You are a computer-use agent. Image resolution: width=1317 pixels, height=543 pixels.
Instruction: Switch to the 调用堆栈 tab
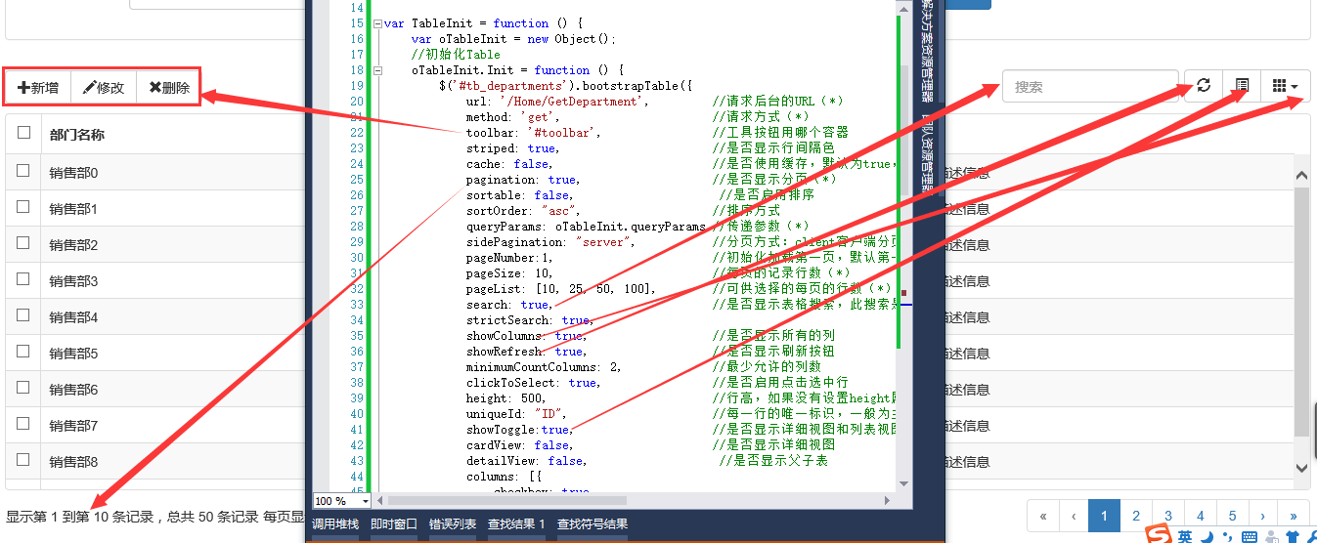click(x=335, y=524)
